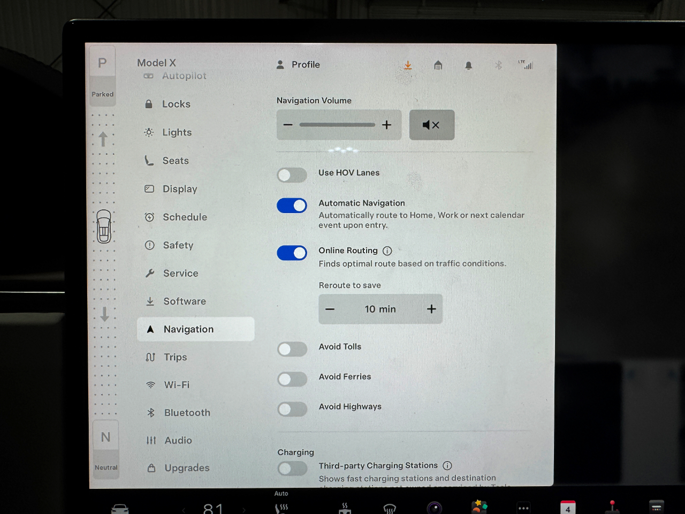Image resolution: width=685 pixels, height=514 pixels.
Task: Increase reroute to save minutes
Action: pyautogui.click(x=431, y=309)
